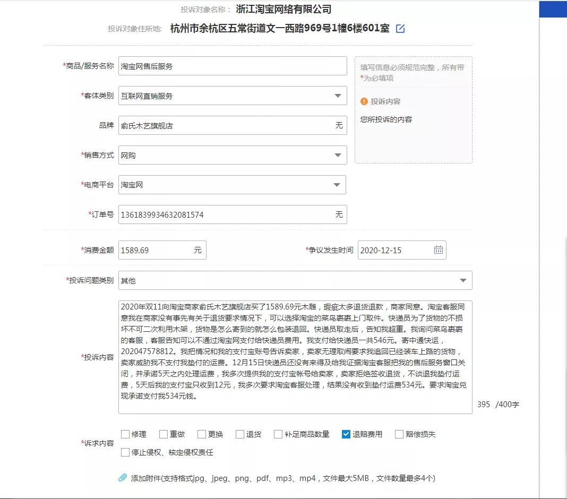The height and width of the screenshot is (499, 567).
Task: Open the 电商平台 dropdown showing 淘宝网
Action: [232, 185]
